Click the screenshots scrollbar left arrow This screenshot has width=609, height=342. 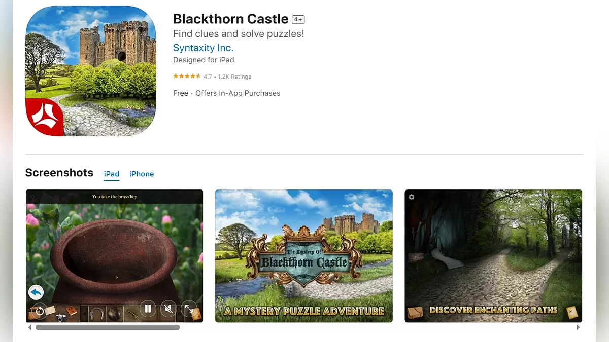[x=29, y=328]
